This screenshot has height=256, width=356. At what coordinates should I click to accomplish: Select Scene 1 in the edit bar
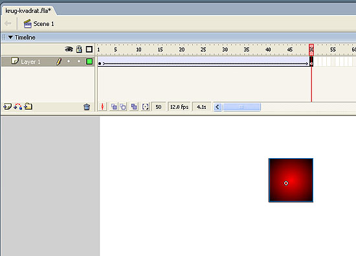click(39, 23)
